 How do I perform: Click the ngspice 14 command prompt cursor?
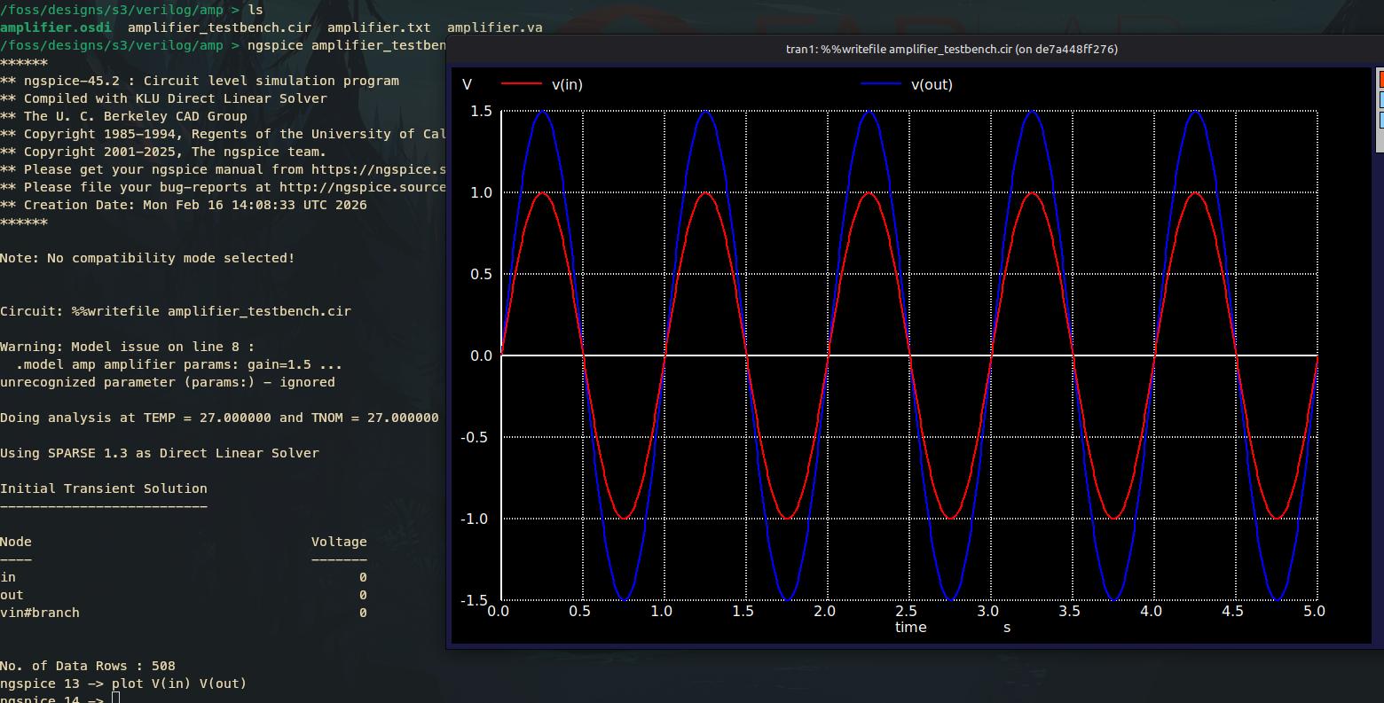click(x=115, y=699)
